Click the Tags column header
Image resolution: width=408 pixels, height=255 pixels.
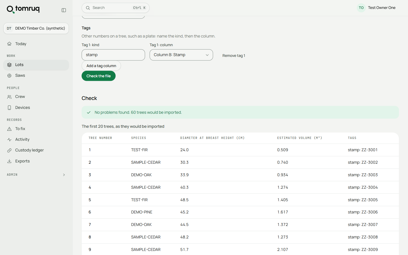(352, 138)
